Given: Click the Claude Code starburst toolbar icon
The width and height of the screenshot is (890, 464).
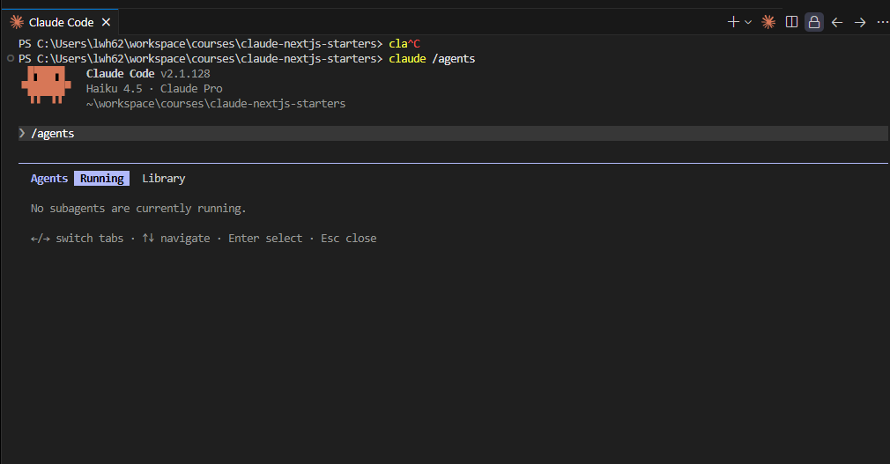Looking at the screenshot, I should [x=768, y=22].
